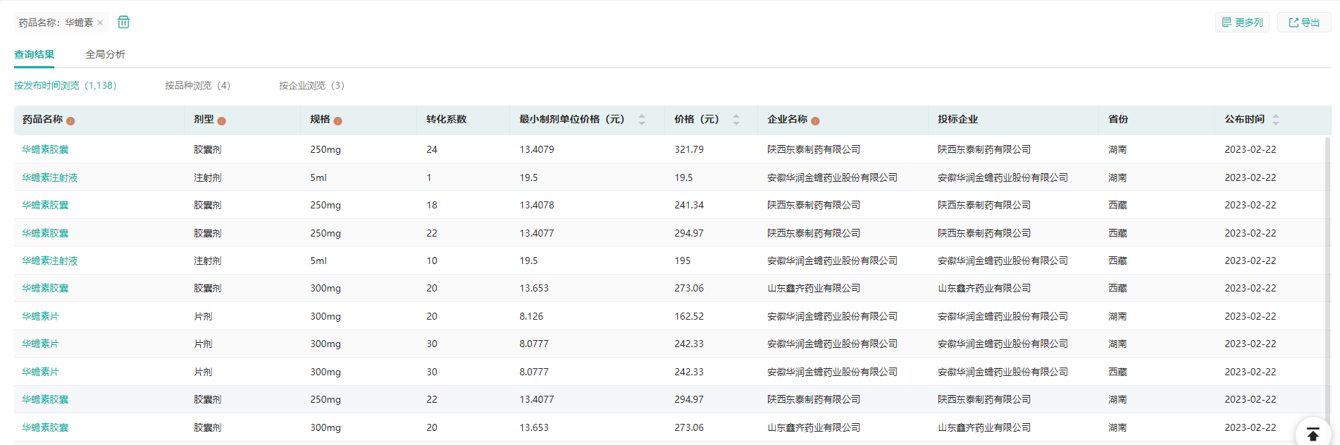Open the first 华蟾素片 drug link
This screenshot has width=1340, height=445.
pyautogui.click(x=40, y=316)
